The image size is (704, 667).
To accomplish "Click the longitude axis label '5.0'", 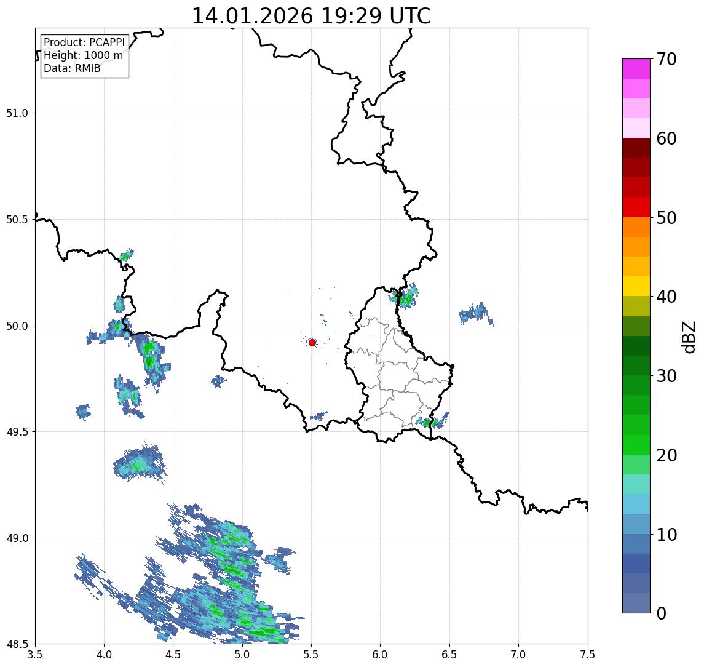I will 242,655.
